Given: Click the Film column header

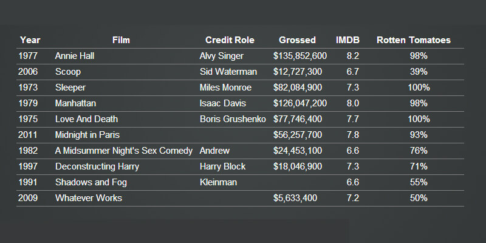Looking at the screenshot, I should coord(121,40).
